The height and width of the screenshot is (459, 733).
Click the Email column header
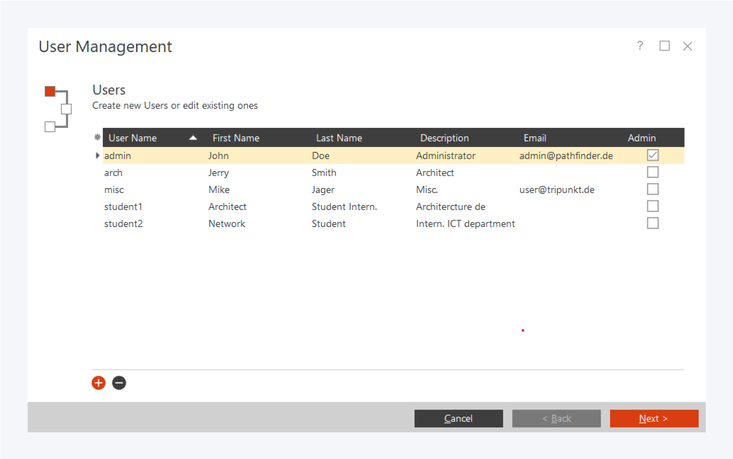click(535, 138)
